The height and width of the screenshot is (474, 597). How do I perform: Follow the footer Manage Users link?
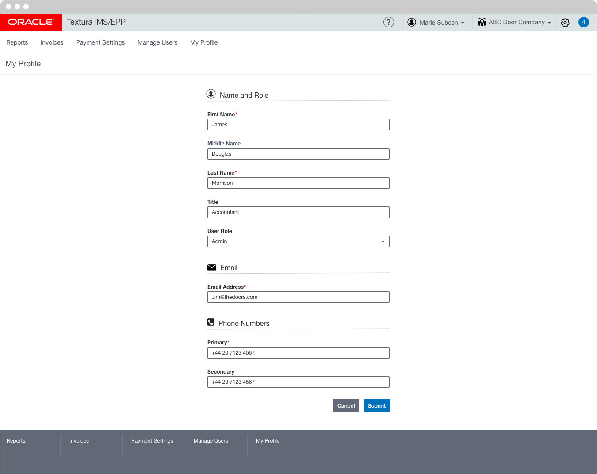point(211,441)
